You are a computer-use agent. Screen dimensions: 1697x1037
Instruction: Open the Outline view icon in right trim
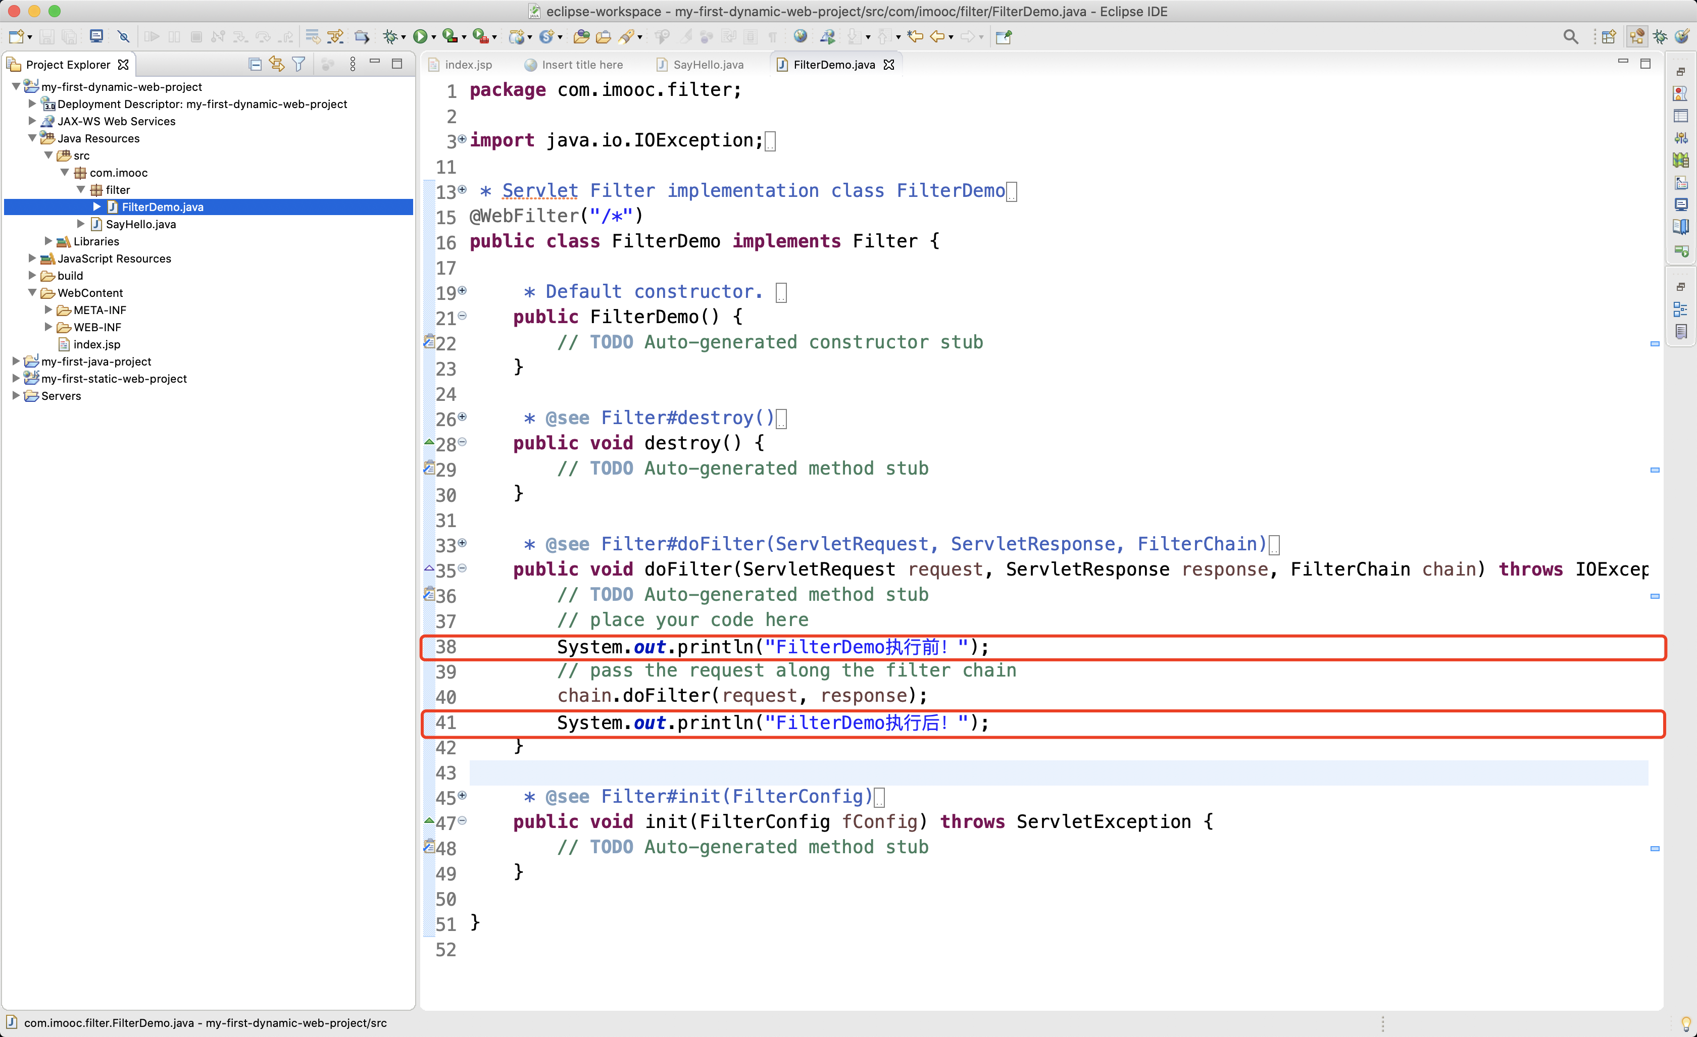click(x=1680, y=309)
